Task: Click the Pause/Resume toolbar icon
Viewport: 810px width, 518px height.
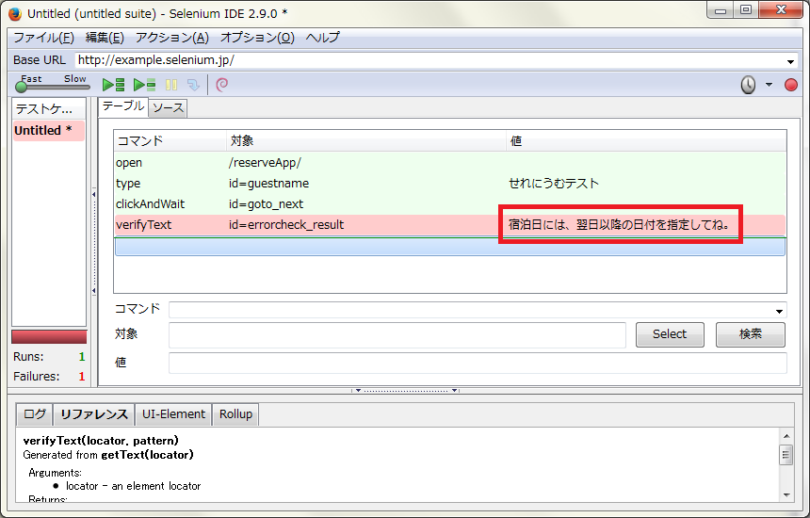Action: pyautogui.click(x=171, y=85)
